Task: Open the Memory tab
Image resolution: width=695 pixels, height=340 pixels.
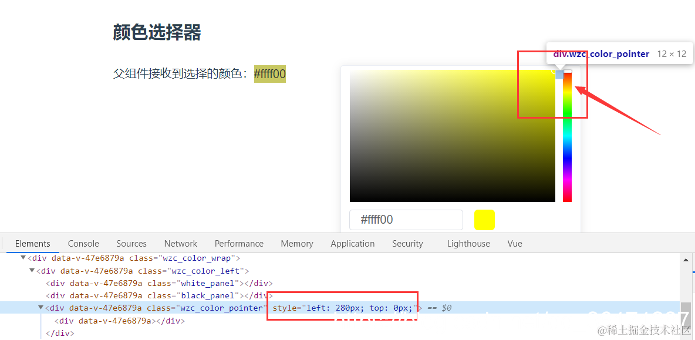Action: coord(297,243)
